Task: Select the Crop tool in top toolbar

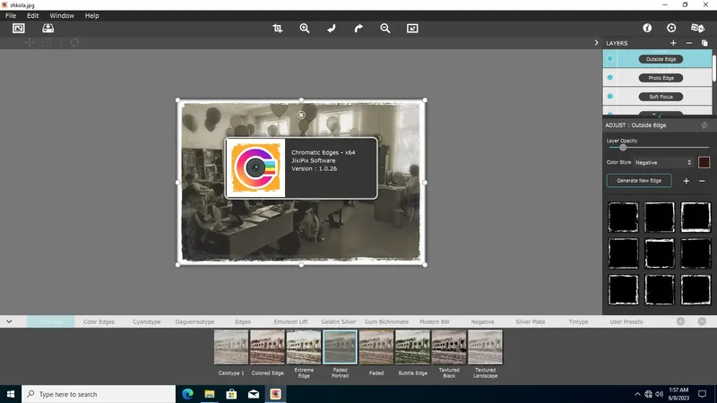Action: [278, 29]
